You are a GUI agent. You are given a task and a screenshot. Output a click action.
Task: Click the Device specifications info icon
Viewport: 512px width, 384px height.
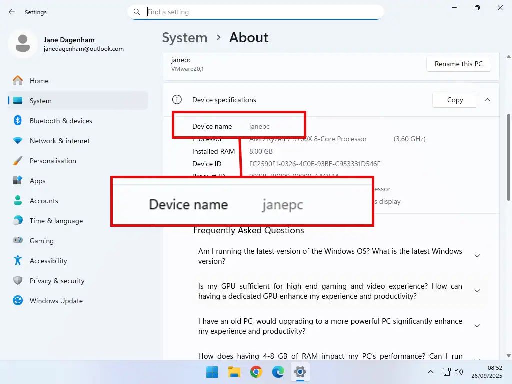coord(177,100)
